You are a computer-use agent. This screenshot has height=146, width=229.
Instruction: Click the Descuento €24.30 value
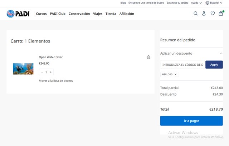(218, 94)
